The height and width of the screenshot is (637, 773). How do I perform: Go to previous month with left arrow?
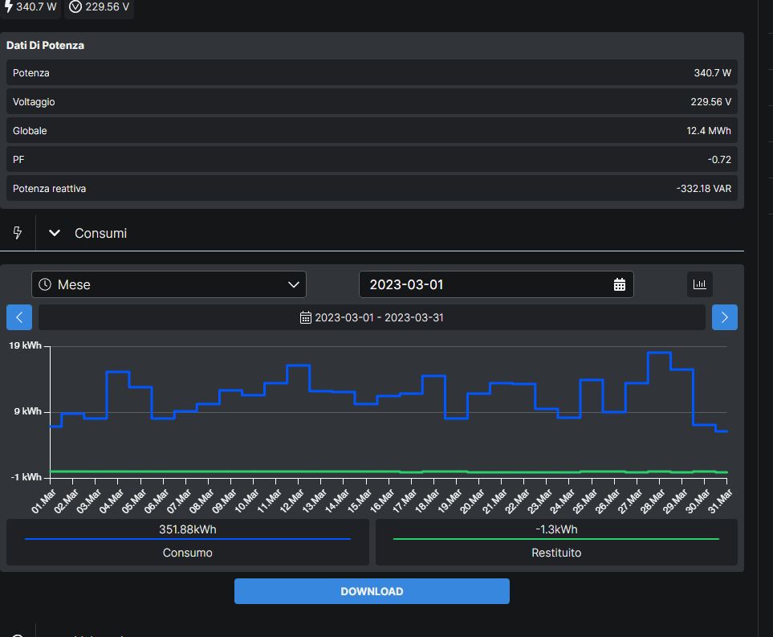(19, 317)
